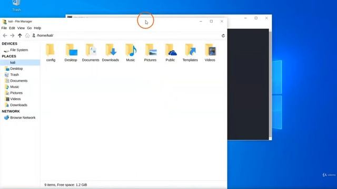The height and width of the screenshot is (189, 337).
Task: Go to the parent folder using the up arrow
Action: point(20,36)
